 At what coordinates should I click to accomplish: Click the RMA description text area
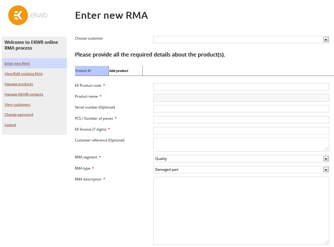coord(241,211)
